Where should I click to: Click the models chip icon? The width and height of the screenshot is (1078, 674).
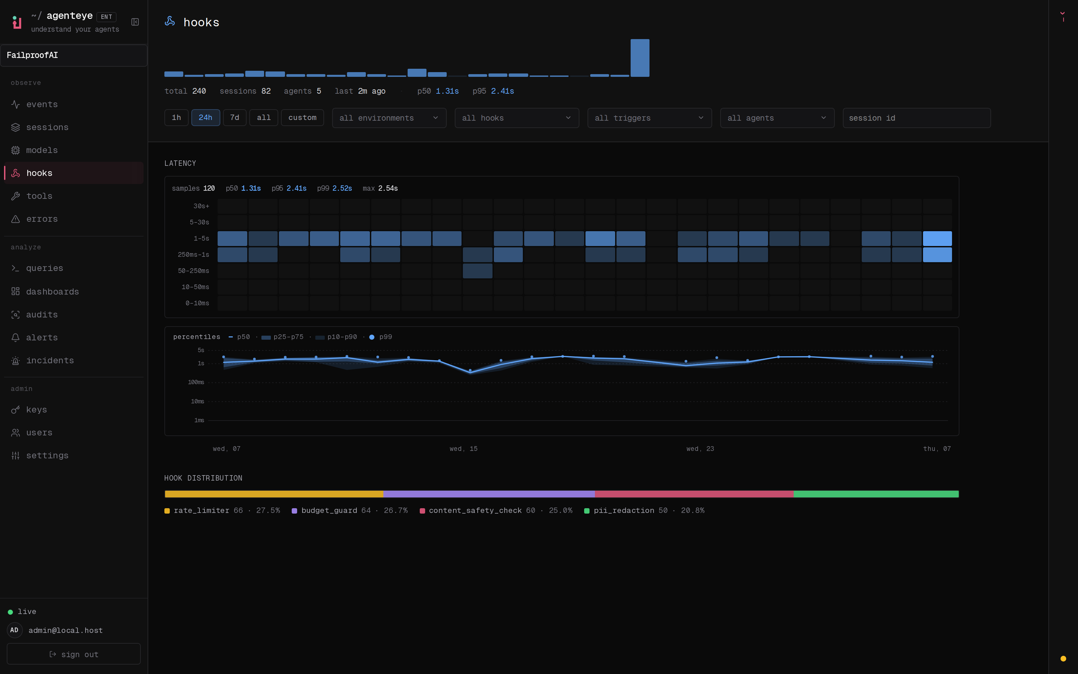tap(15, 150)
